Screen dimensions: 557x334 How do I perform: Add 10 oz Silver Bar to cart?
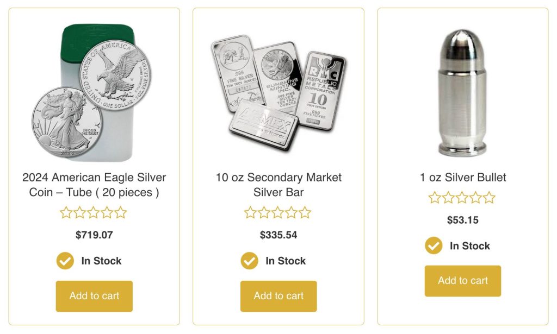(278, 296)
